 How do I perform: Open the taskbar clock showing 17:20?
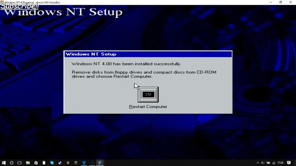[281, 163]
